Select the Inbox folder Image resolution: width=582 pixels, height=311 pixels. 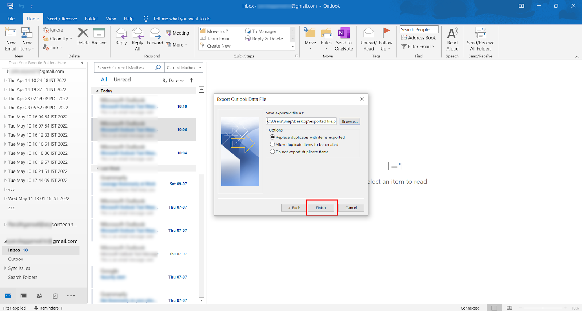coord(41,250)
